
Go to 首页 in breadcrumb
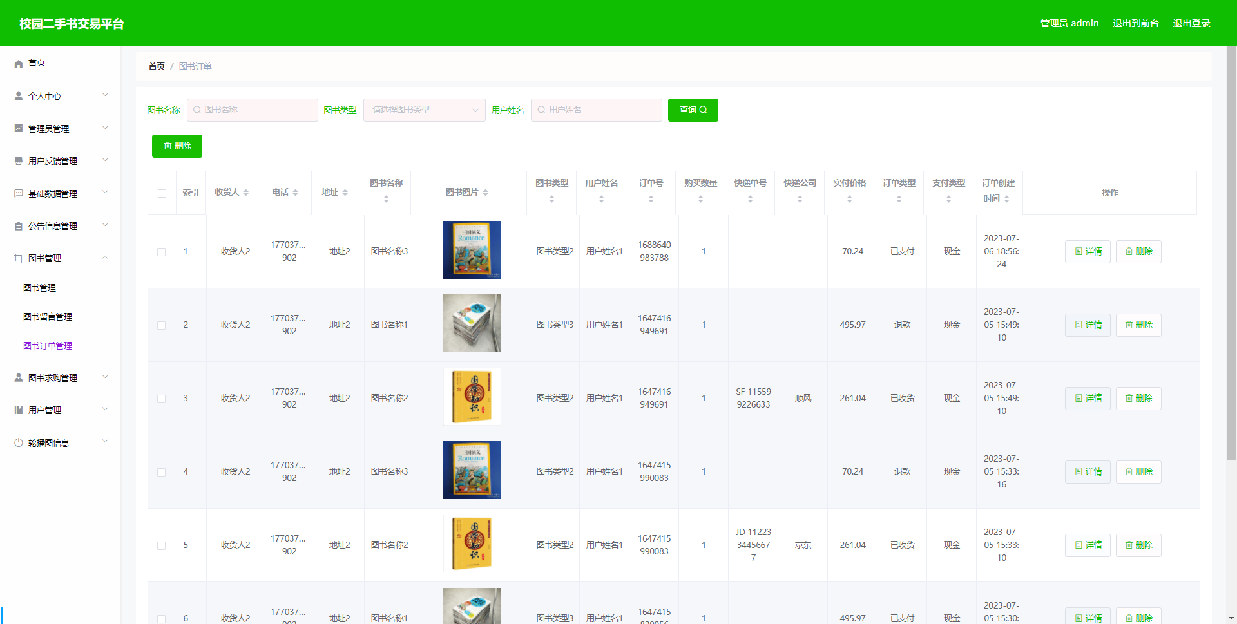[157, 66]
